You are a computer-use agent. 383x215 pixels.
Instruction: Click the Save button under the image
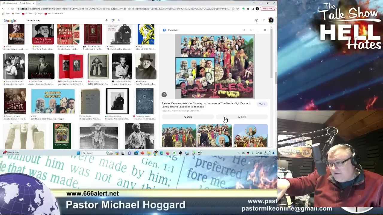click(242, 117)
